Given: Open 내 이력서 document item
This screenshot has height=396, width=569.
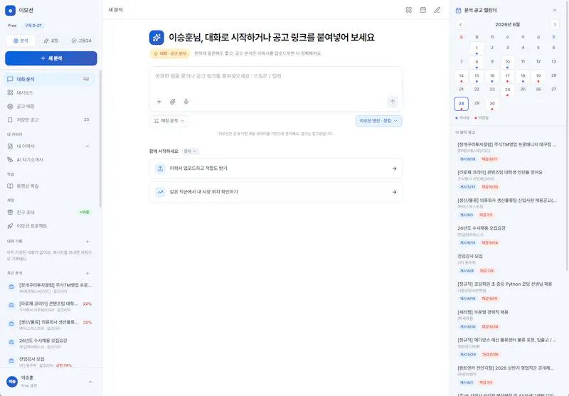Looking at the screenshot, I should tap(49, 146).
